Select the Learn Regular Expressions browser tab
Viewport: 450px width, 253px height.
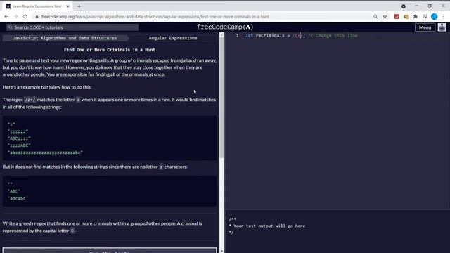point(37,6)
